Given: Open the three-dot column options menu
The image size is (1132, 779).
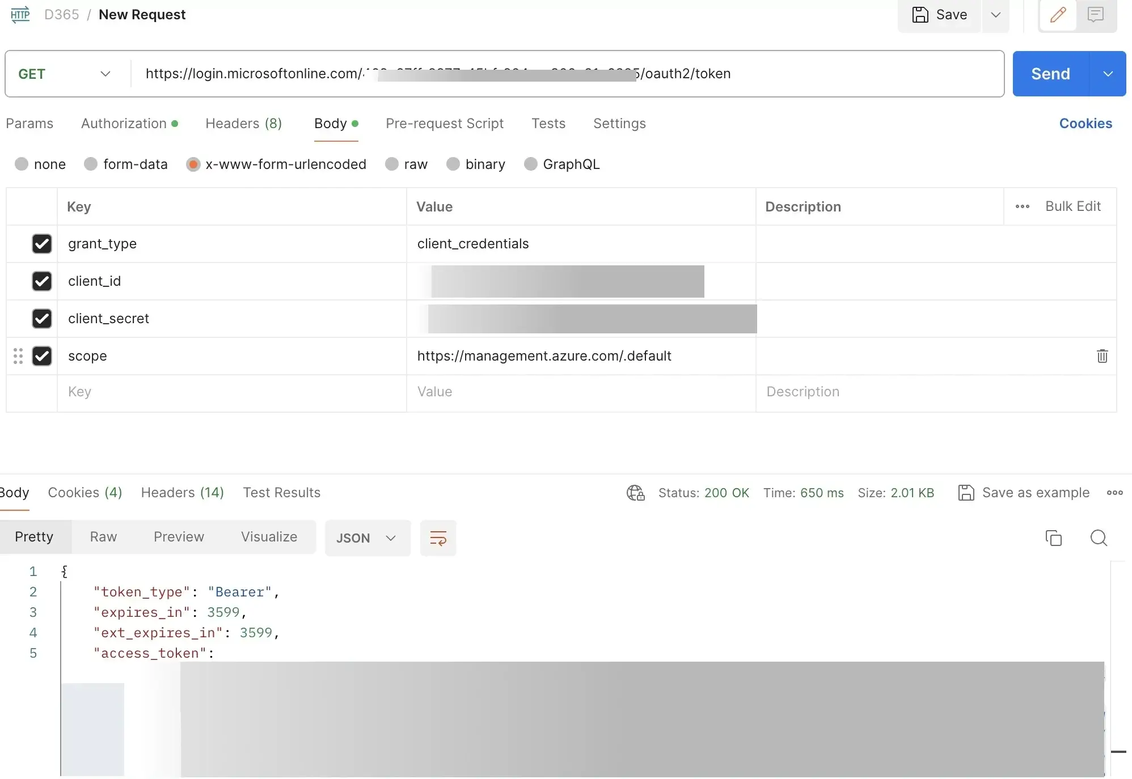Looking at the screenshot, I should [1023, 206].
